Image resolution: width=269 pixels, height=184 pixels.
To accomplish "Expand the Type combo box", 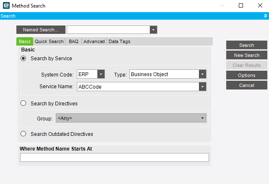I will click(x=203, y=74).
